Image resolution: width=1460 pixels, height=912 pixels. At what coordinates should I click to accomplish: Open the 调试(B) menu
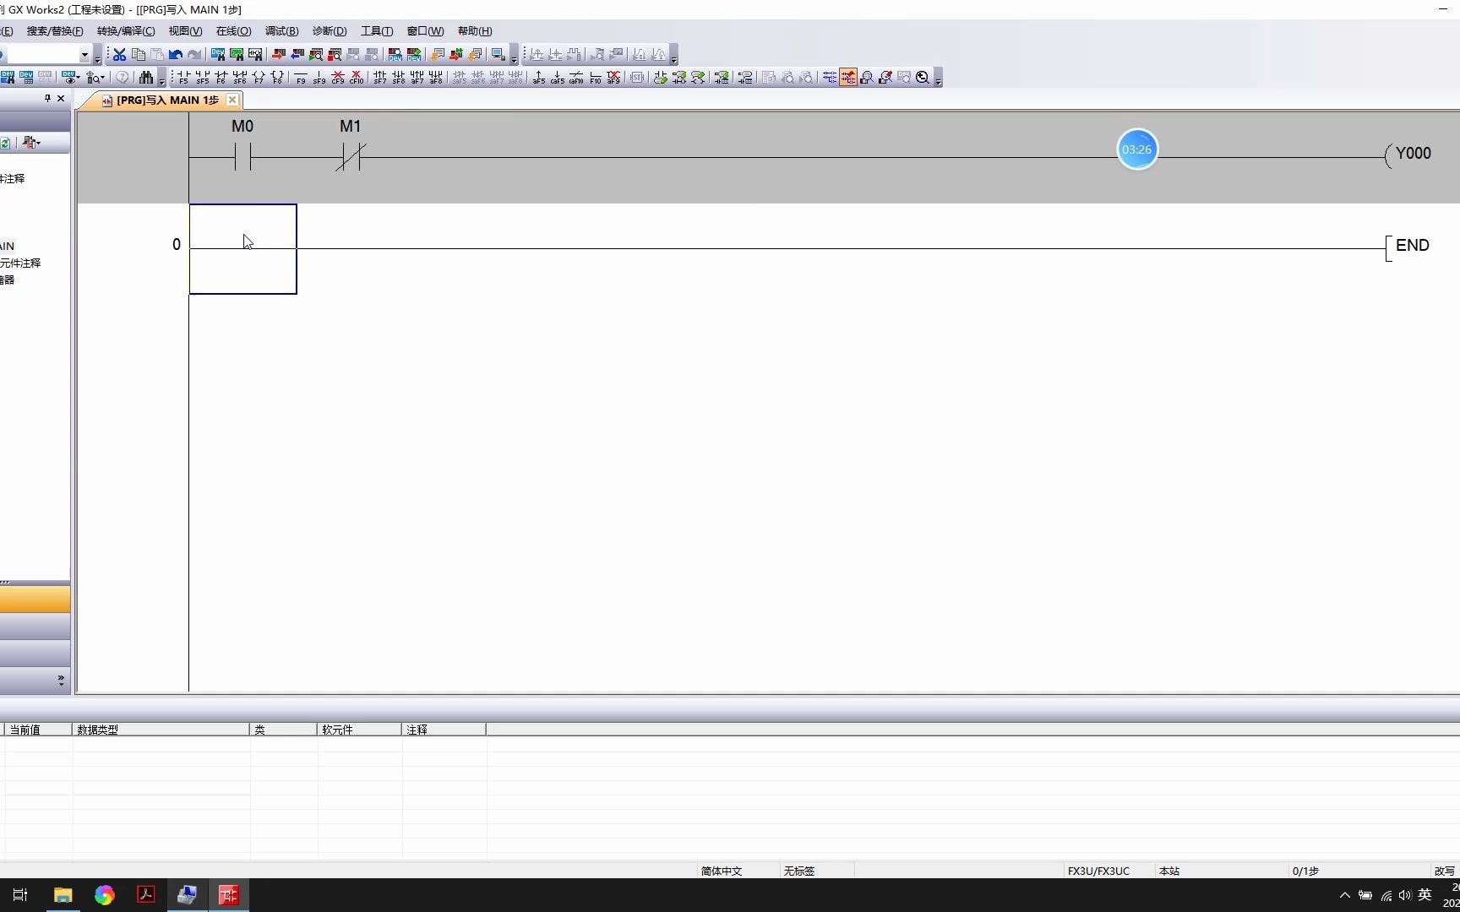[x=281, y=31]
